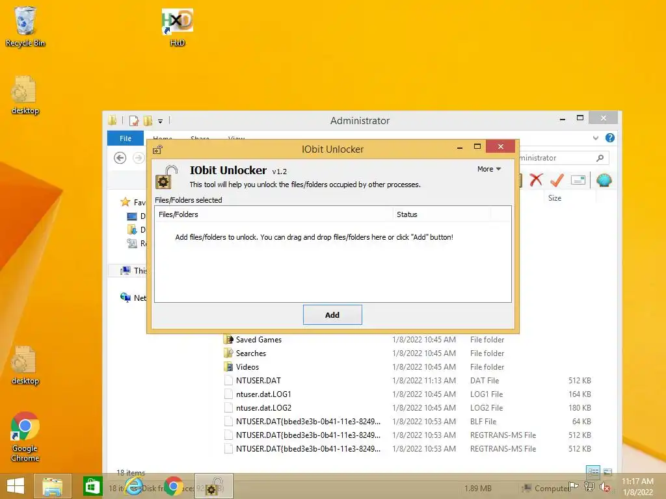Select the NTUSER.DAT BLF file row
This screenshot has height=499, width=666.
click(407, 421)
